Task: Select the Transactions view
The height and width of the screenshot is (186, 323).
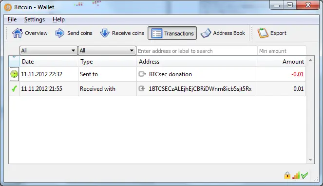Action: (x=172, y=33)
